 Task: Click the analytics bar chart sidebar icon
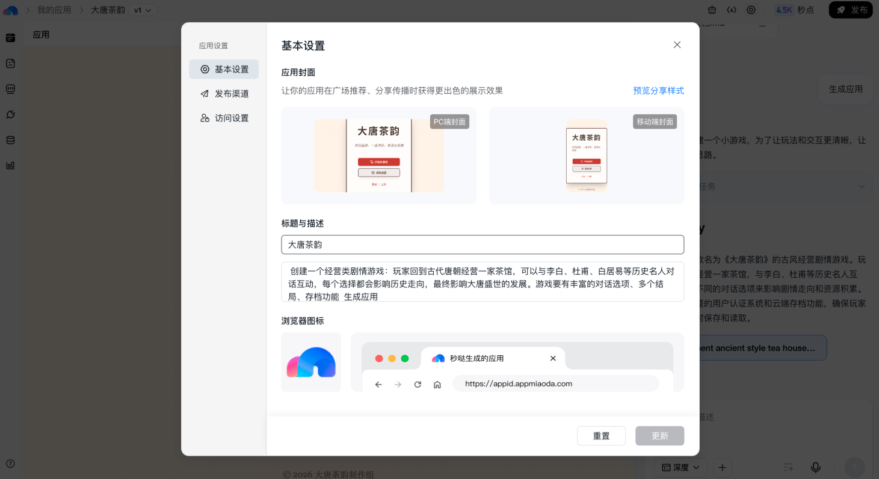click(10, 165)
